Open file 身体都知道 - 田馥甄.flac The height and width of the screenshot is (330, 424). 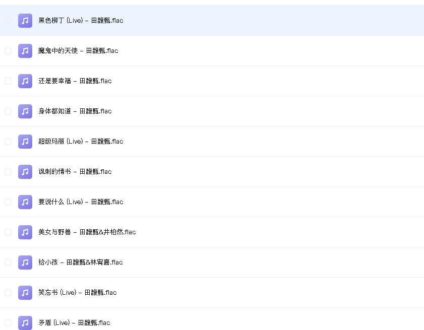pyautogui.click(x=75, y=111)
